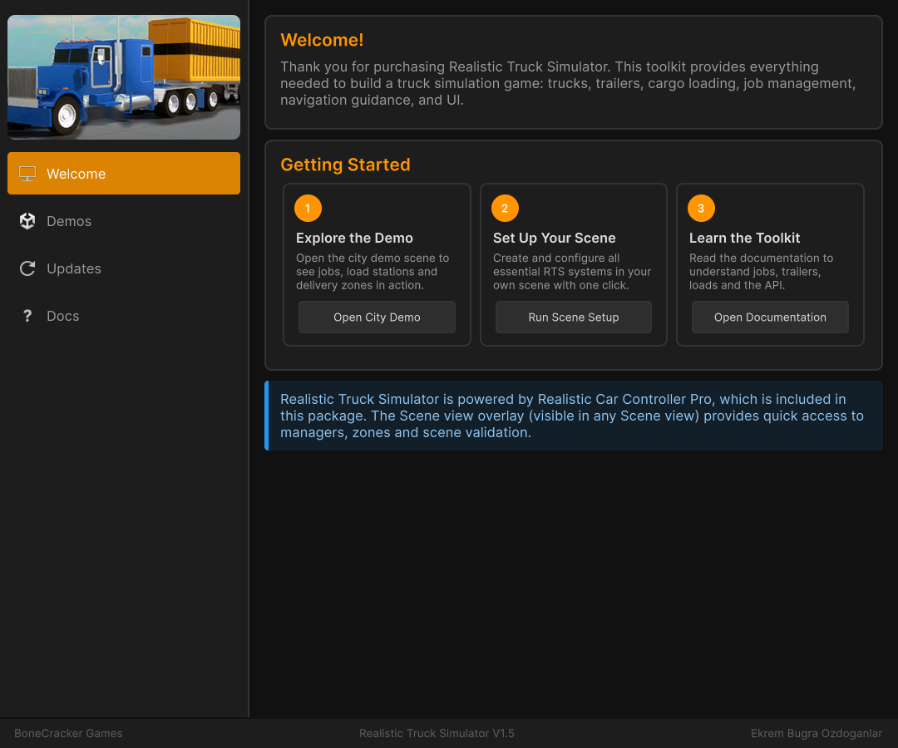Screen dimensions: 898x748
Task: Click the monitor icon beside Welcome
Action: [x=27, y=174]
